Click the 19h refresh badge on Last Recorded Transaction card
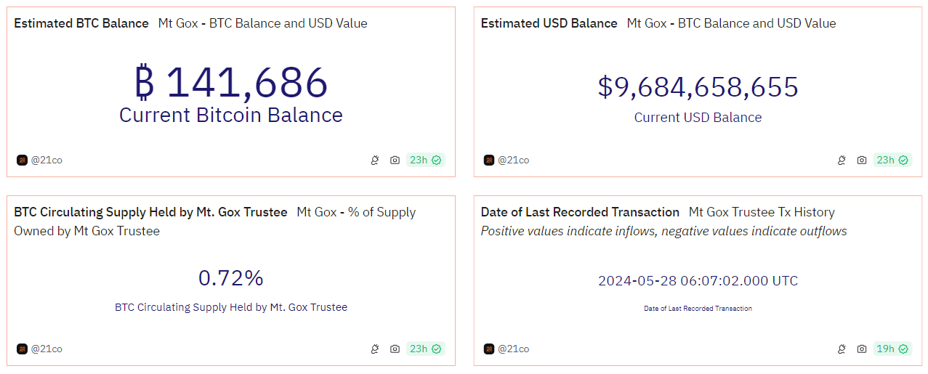The height and width of the screenshot is (374, 928). [x=892, y=349]
